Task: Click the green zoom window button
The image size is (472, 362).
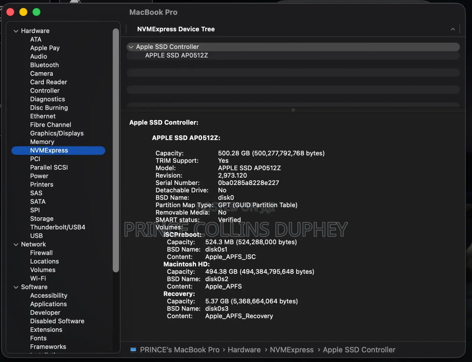Action: [x=36, y=12]
